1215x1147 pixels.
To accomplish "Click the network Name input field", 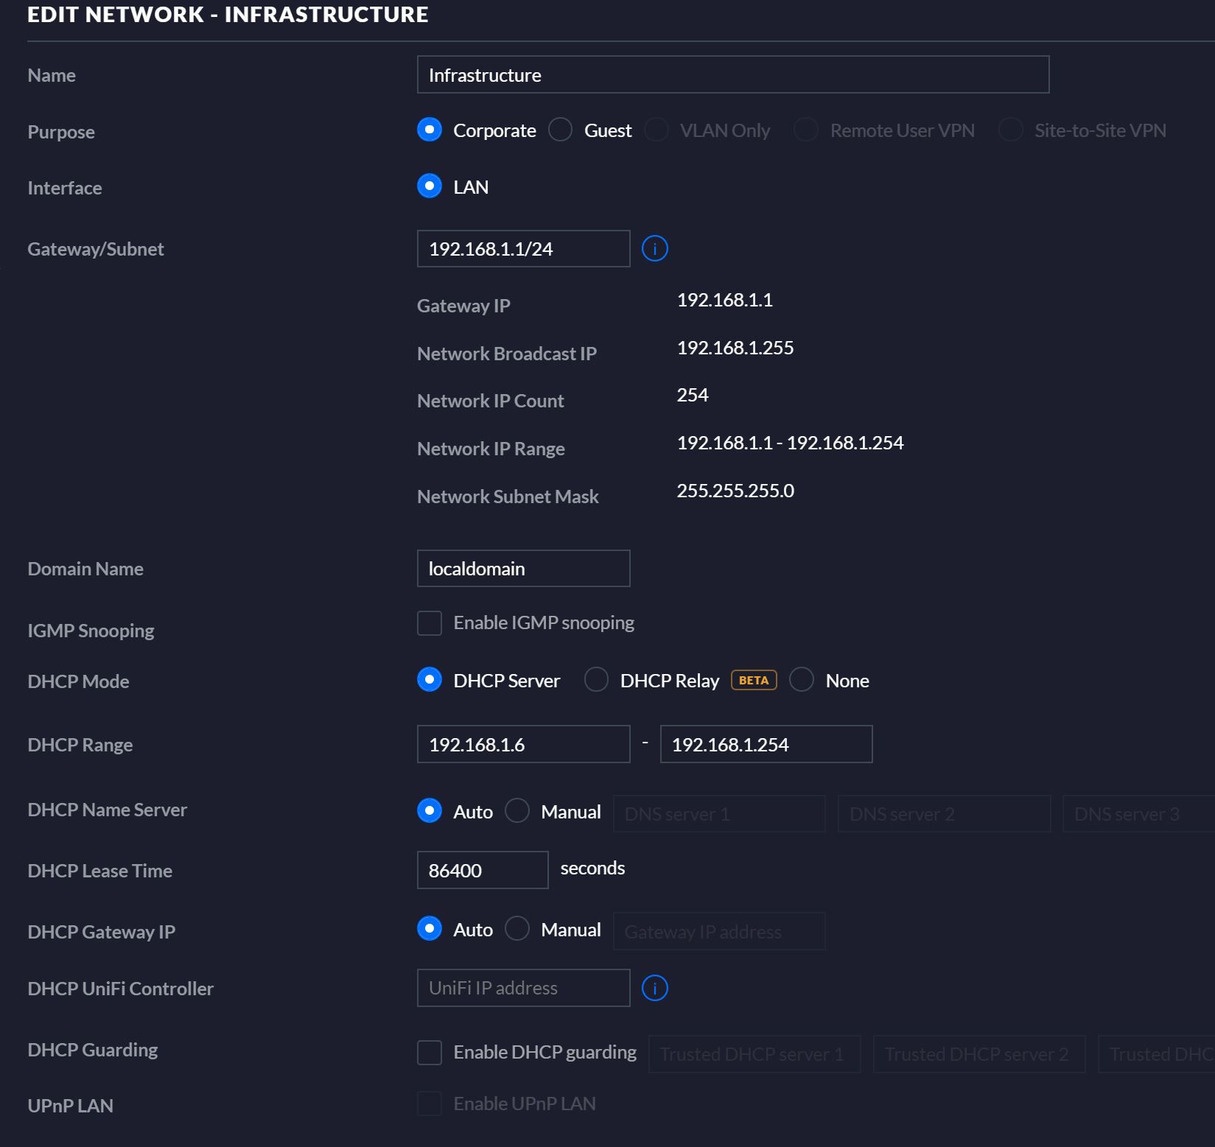I will click(732, 75).
